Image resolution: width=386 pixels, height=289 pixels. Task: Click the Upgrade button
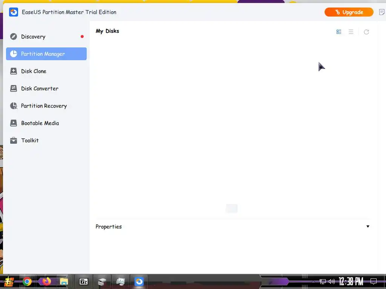[x=349, y=12]
